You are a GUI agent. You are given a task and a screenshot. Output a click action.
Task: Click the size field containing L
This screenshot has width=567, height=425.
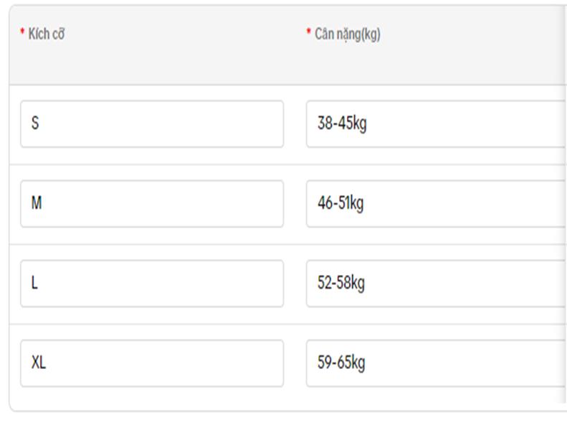coord(152,284)
